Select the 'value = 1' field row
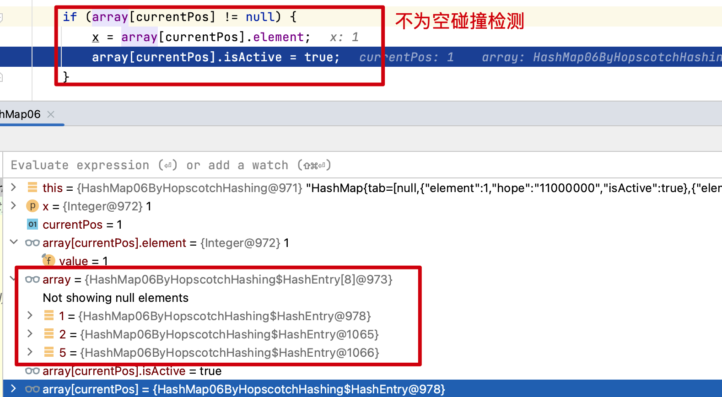Image resolution: width=722 pixels, height=397 pixels. tap(362, 261)
